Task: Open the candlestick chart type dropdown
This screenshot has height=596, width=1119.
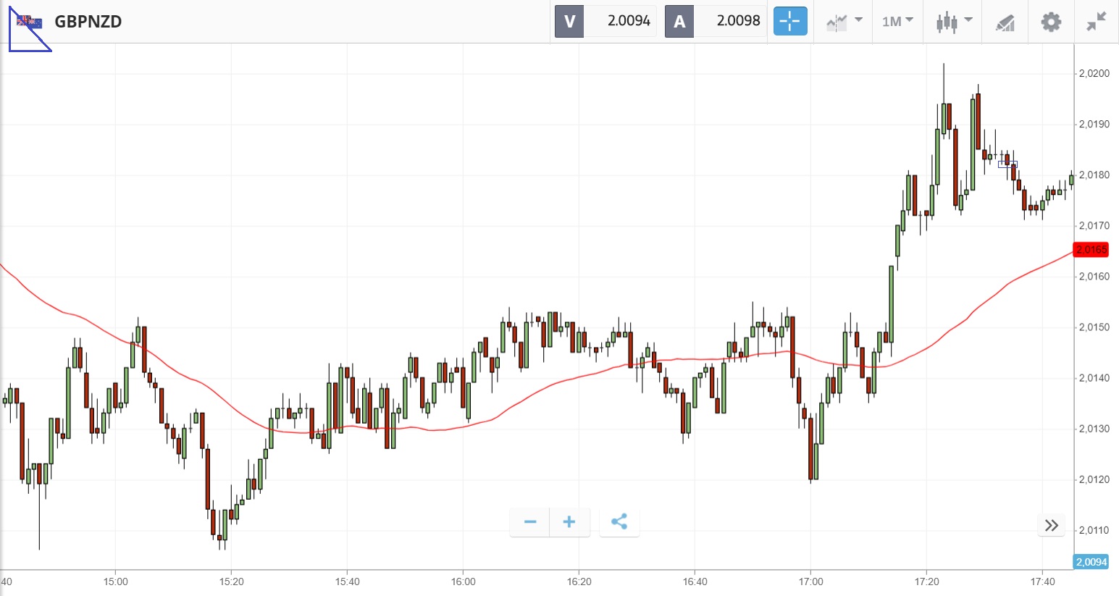Action: [x=953, y=21]
